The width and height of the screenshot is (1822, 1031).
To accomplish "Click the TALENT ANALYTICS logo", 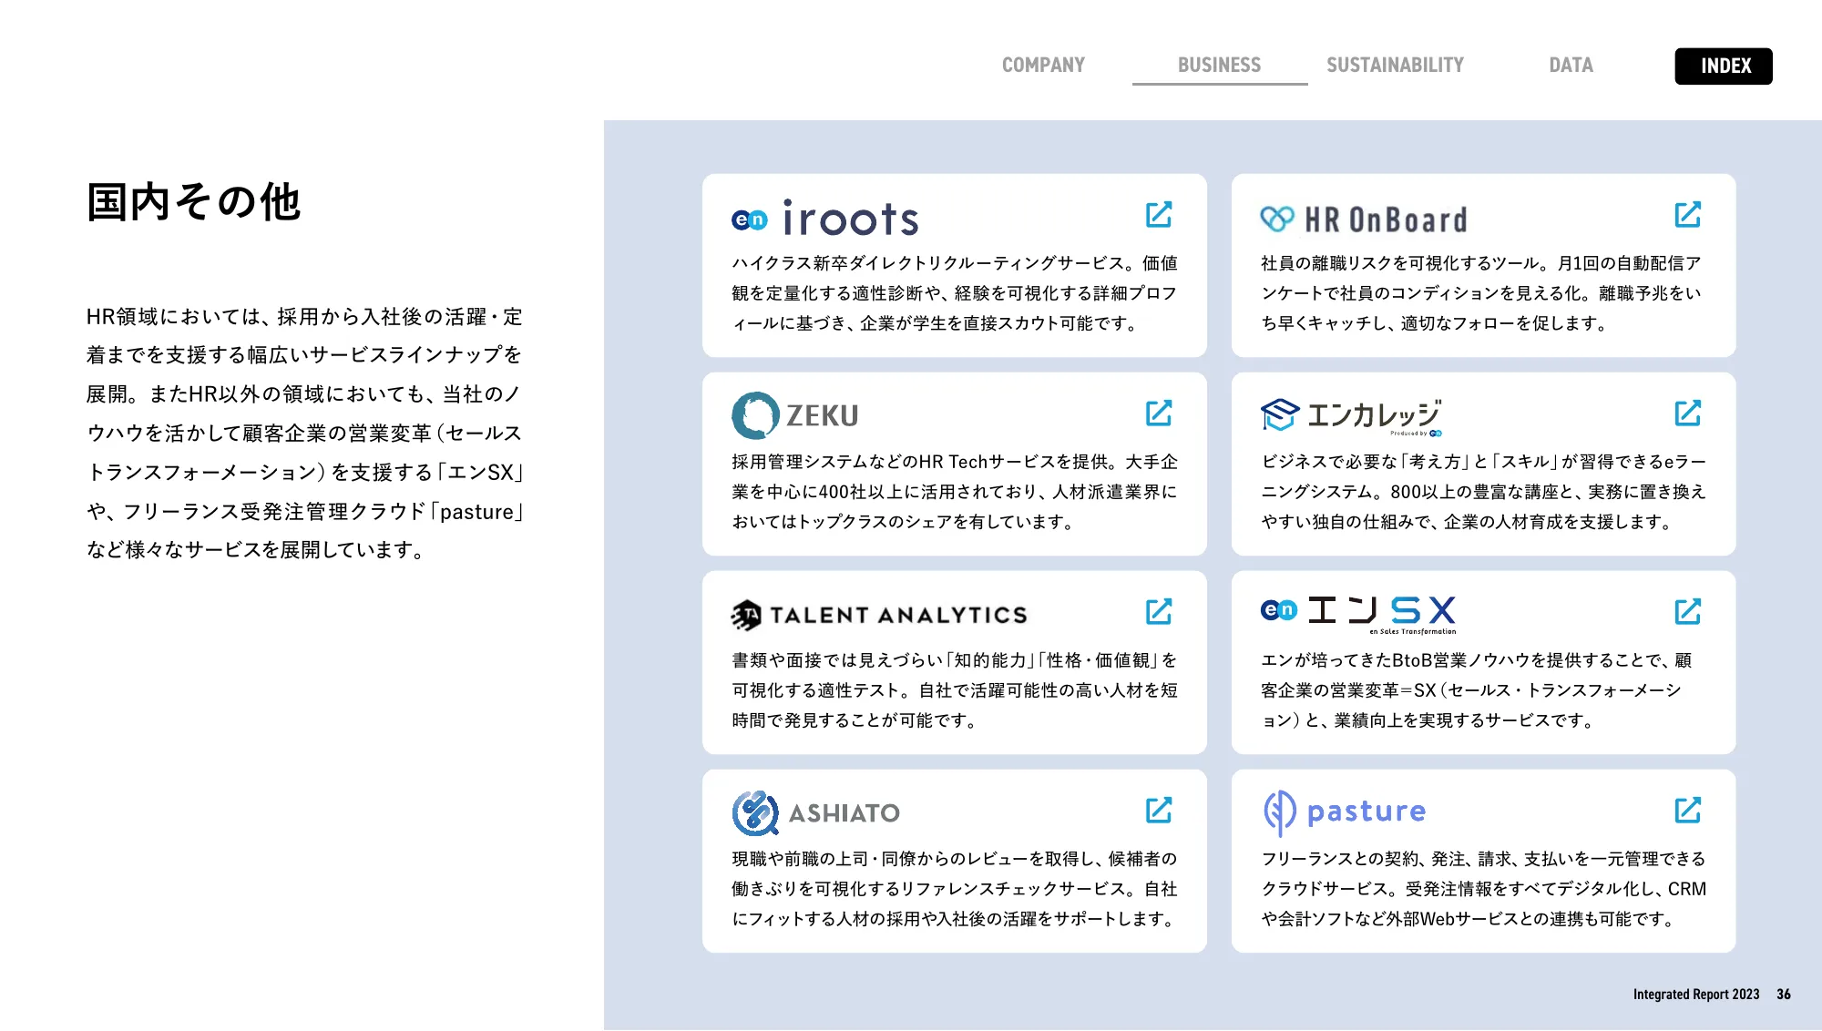I will tap(879, 616).
